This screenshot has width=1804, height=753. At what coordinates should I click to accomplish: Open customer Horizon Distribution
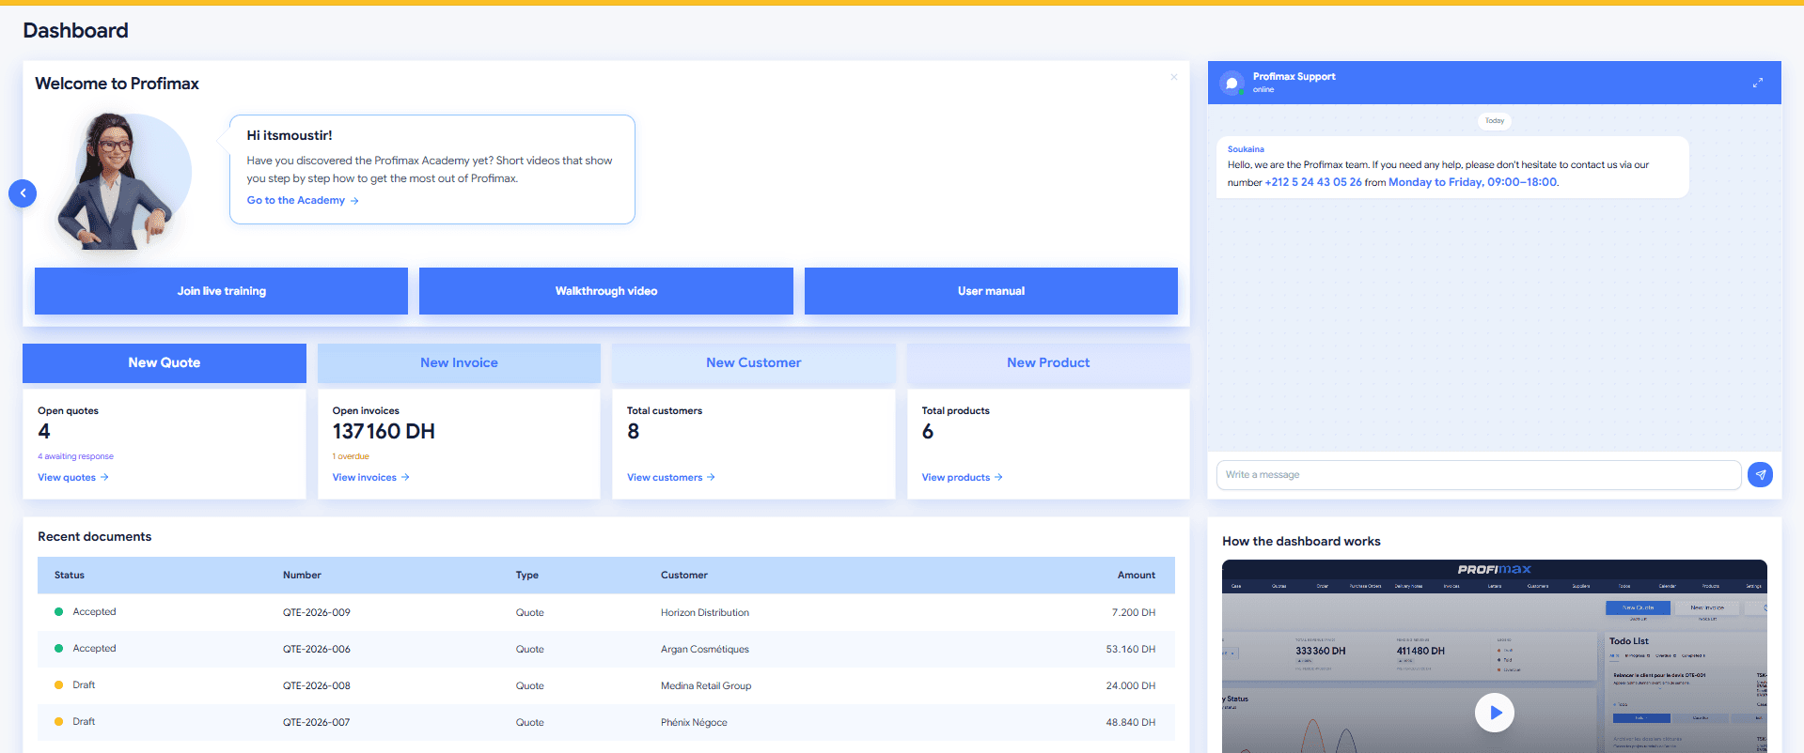pos(705,612)
